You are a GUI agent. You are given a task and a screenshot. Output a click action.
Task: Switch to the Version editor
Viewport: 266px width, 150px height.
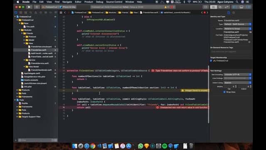click(x=227, y=7)
